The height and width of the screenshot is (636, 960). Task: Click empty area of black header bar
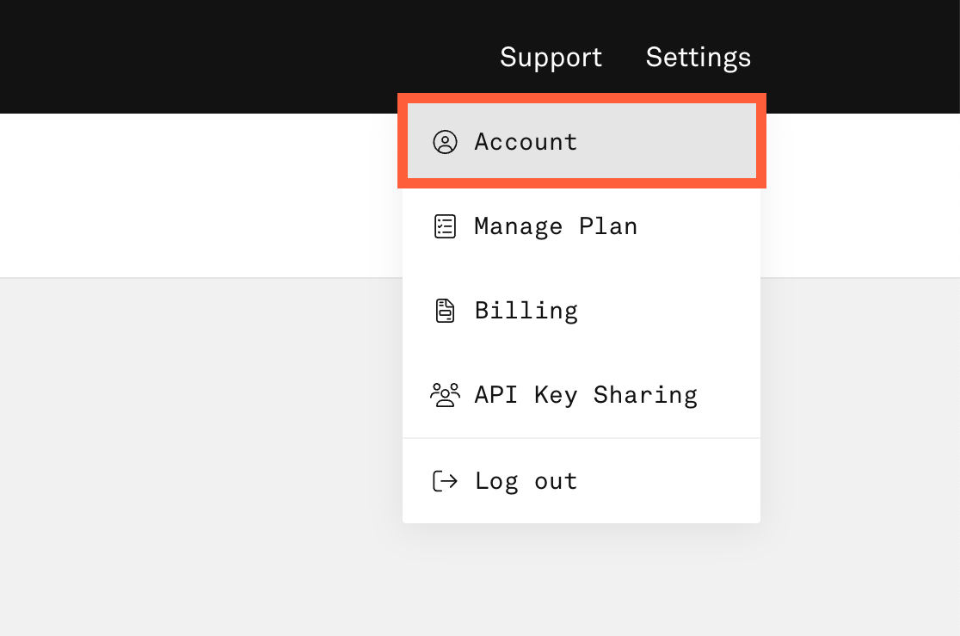(215, 56)
